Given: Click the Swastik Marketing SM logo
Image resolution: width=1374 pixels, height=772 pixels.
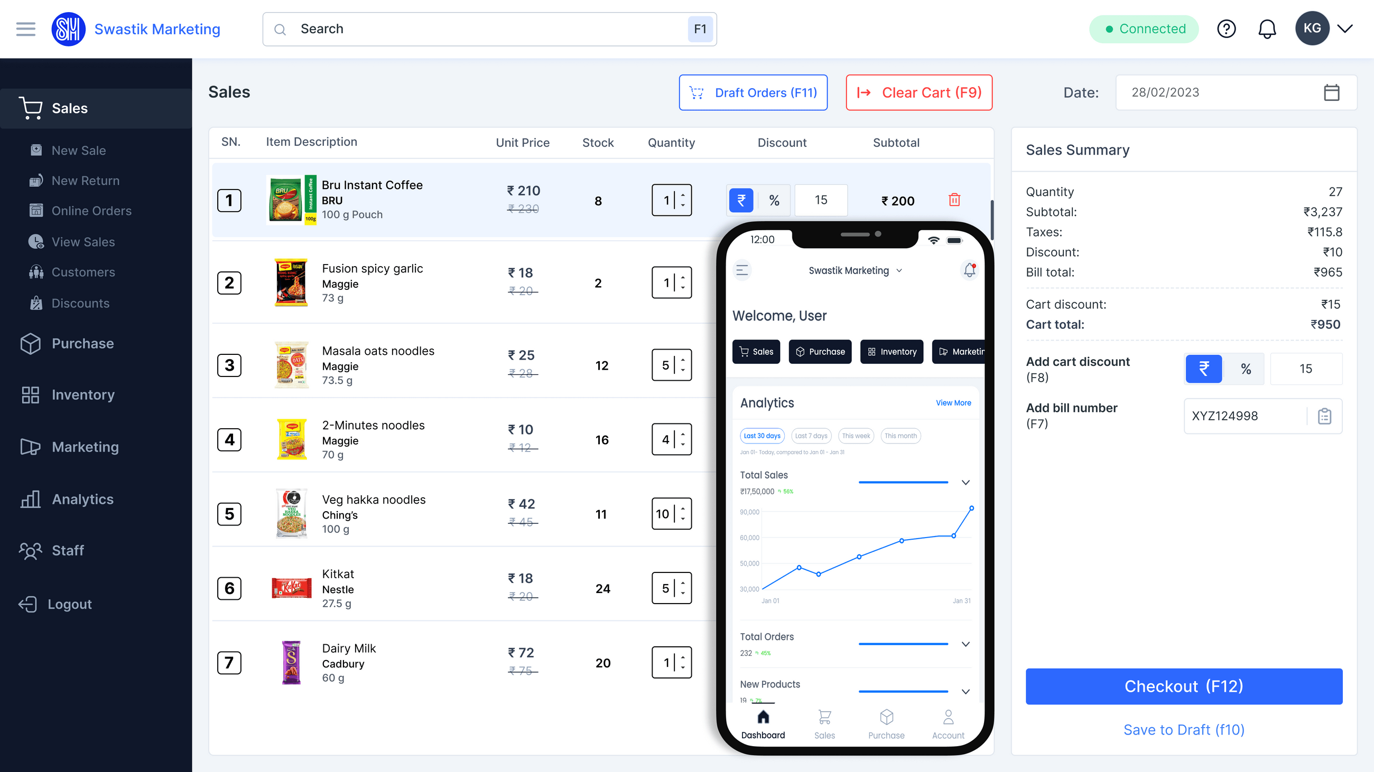Looking at the screenshot, I should click(68, 29).
